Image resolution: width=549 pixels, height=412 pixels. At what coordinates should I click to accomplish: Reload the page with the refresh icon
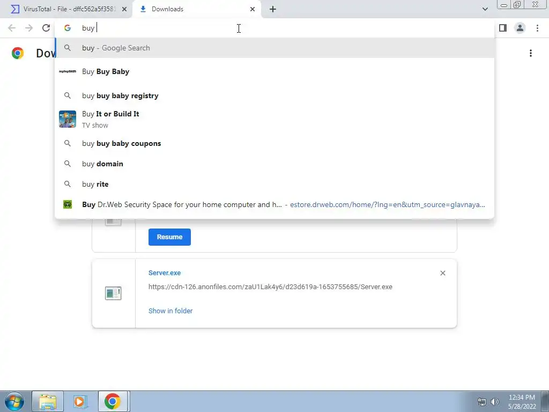[46, 28]
